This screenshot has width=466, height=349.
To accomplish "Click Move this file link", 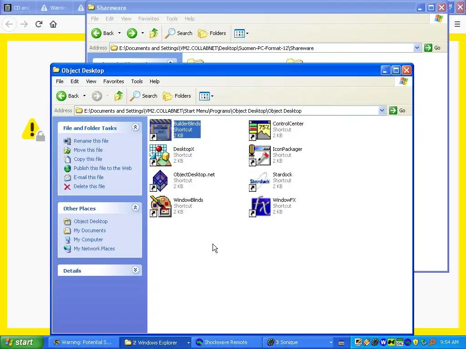I will [x=88, y=150].
